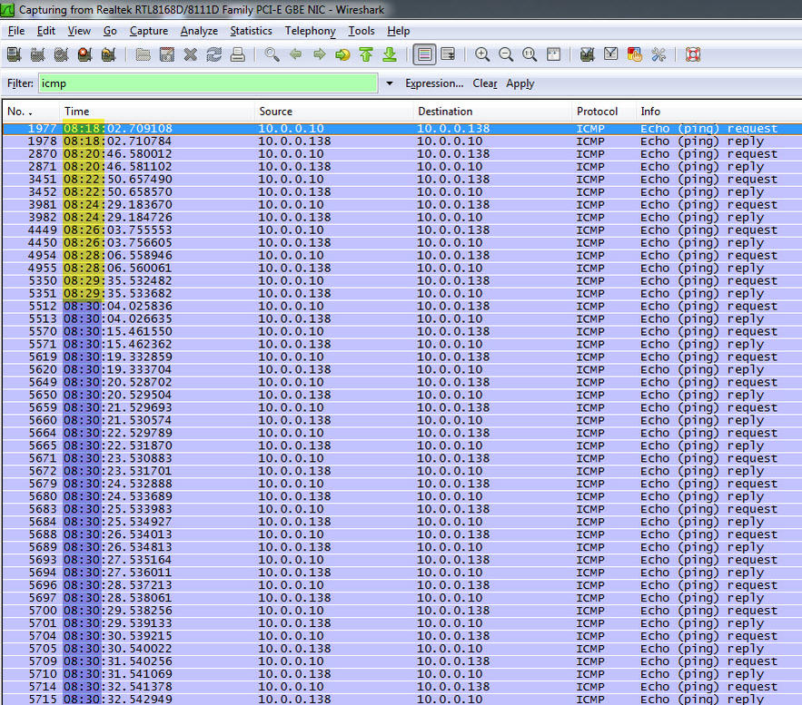Sort by the Protocol column header
The width and height of the screenshot is (802, 705).
[x=604, y=112]
